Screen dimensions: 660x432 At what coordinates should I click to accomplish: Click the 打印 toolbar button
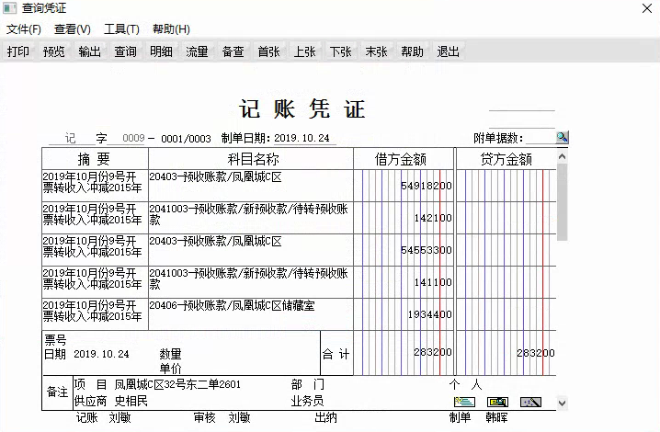[x=18, y=51]
